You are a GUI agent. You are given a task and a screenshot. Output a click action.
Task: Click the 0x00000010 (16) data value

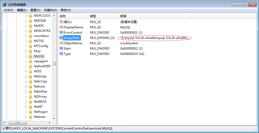[x=132, y=54]
